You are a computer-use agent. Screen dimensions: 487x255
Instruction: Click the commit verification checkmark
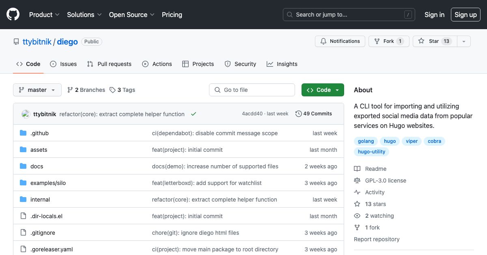[194, 114]
